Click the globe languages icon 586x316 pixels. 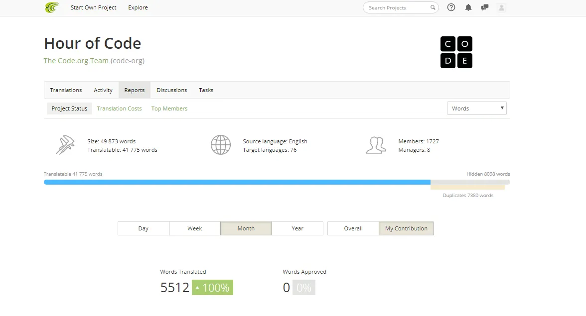(x=220, y=145)
